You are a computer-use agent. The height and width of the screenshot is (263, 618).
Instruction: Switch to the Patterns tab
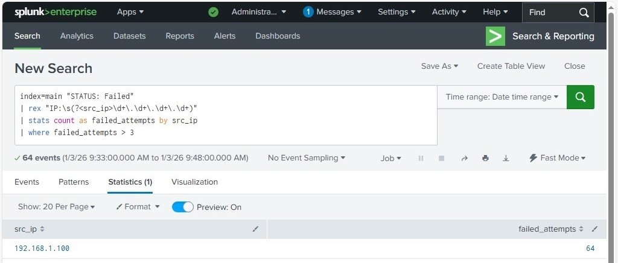74,182
